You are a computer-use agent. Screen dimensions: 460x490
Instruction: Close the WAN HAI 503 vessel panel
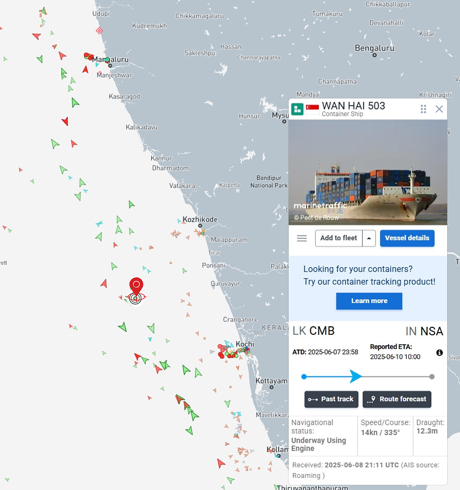click(x=439, y=109)
